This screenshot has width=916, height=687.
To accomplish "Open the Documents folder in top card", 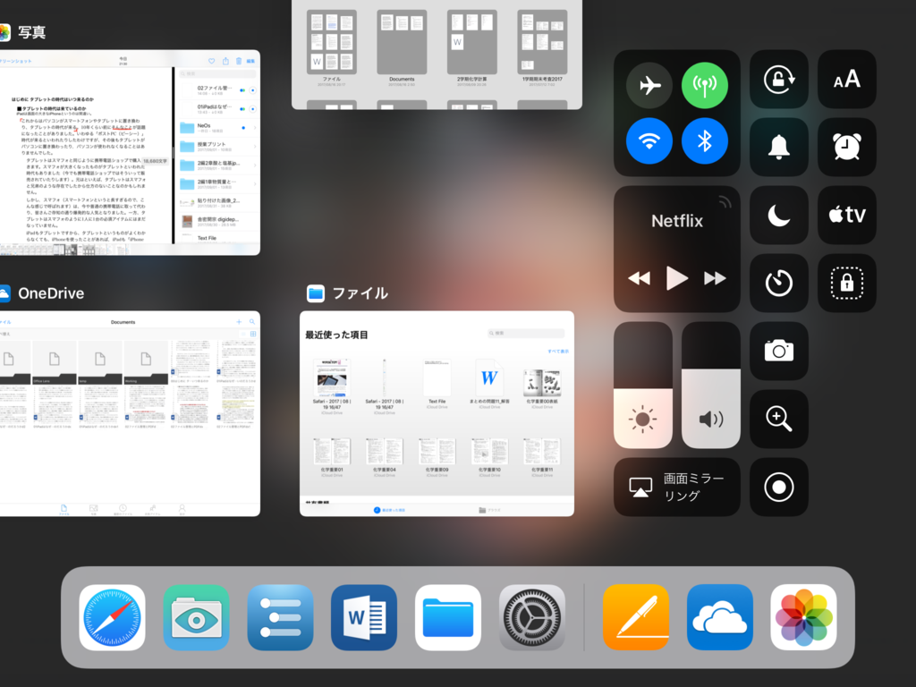I will coord(402,48).
